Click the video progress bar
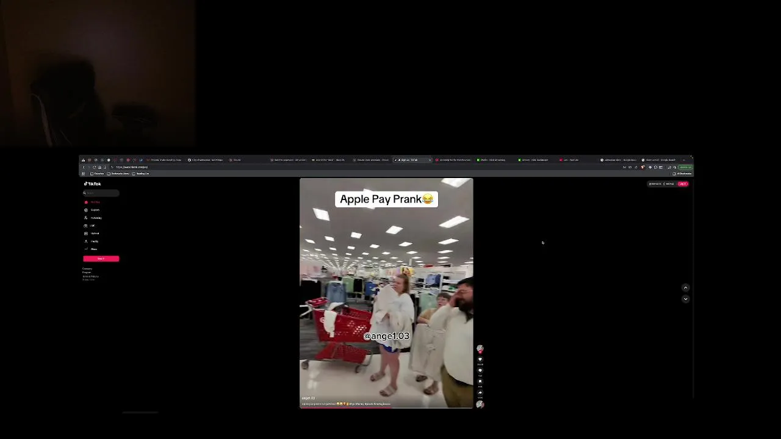The image size is (781, 439). click(386, 407)
